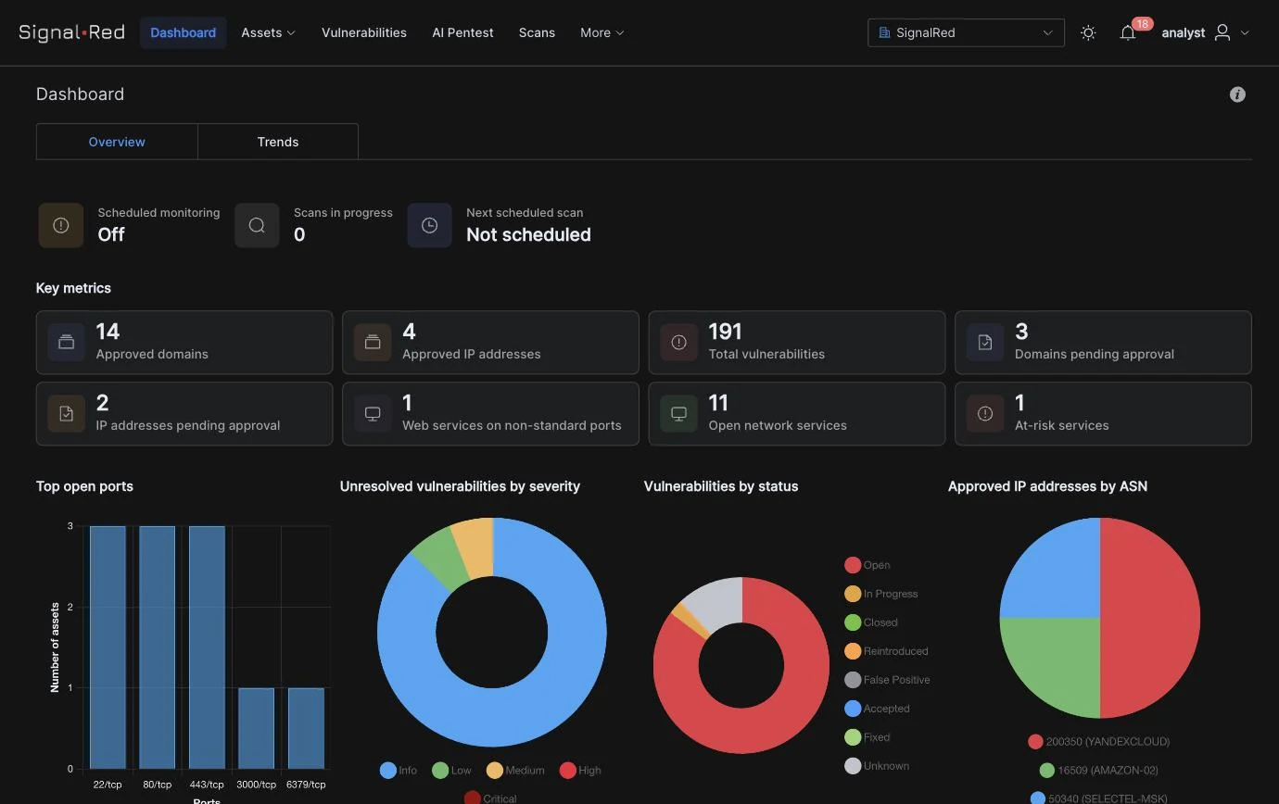Click the Domains pending approval icon
1279x804 pixels.
pyautogui.click(x=985, y=342)
